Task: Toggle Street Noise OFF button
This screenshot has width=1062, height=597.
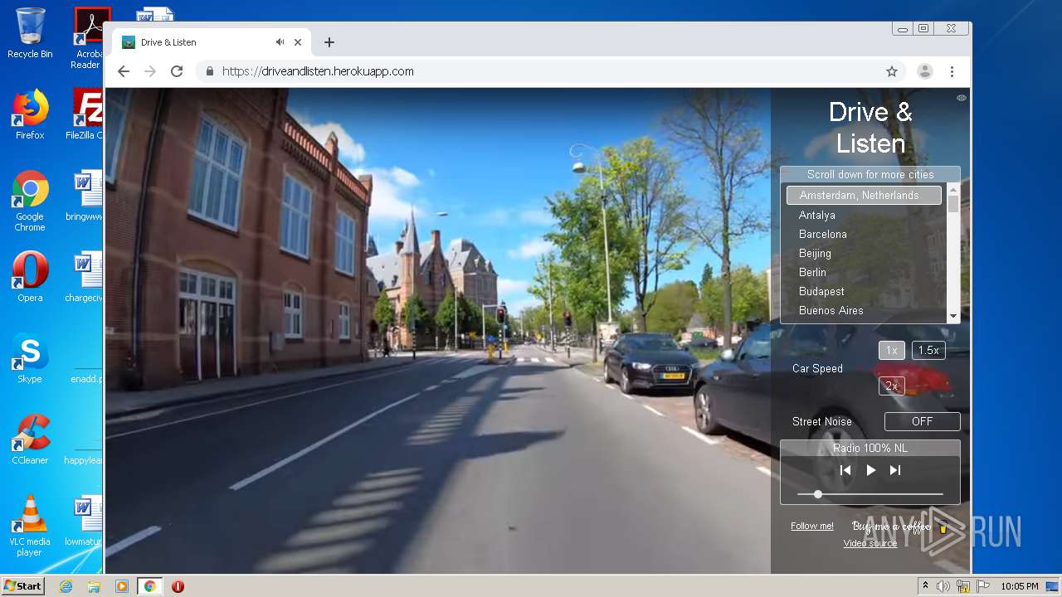Action: pos(922,421)
